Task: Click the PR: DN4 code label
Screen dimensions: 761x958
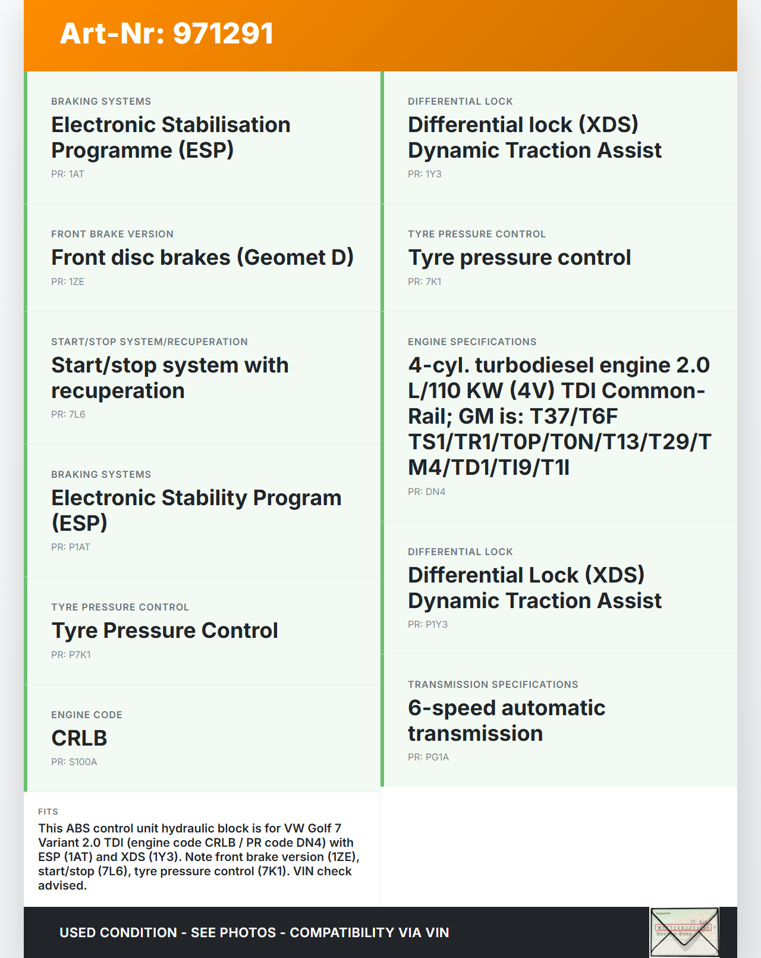Action: pyautogui.click(x=426, y=492)
